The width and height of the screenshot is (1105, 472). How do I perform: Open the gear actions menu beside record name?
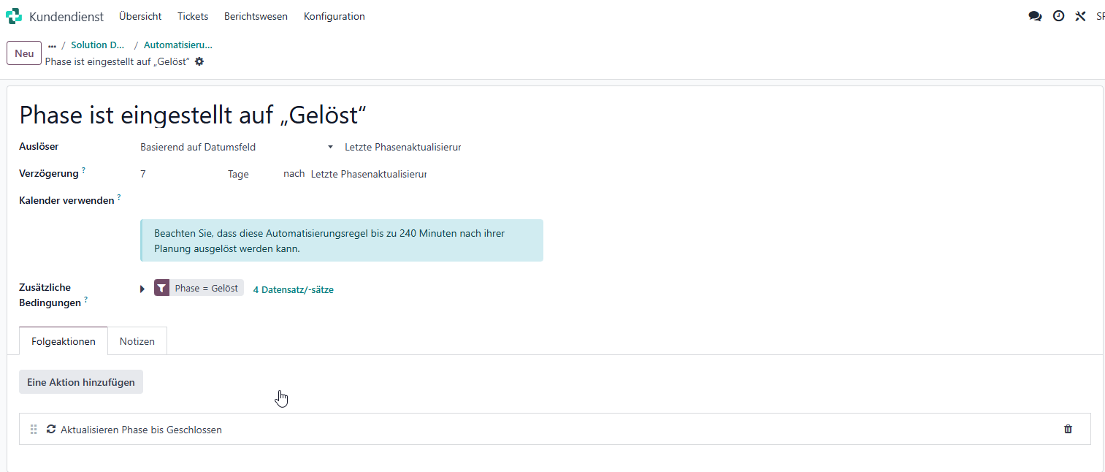pos(199,61)
